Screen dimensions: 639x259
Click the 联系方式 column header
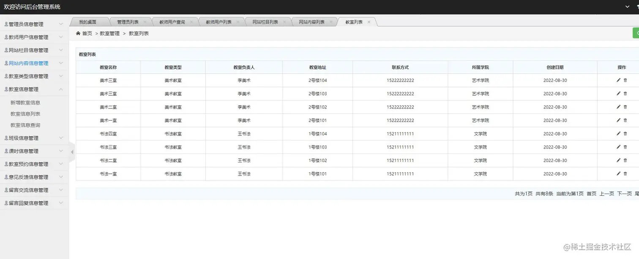pos(400,67)
